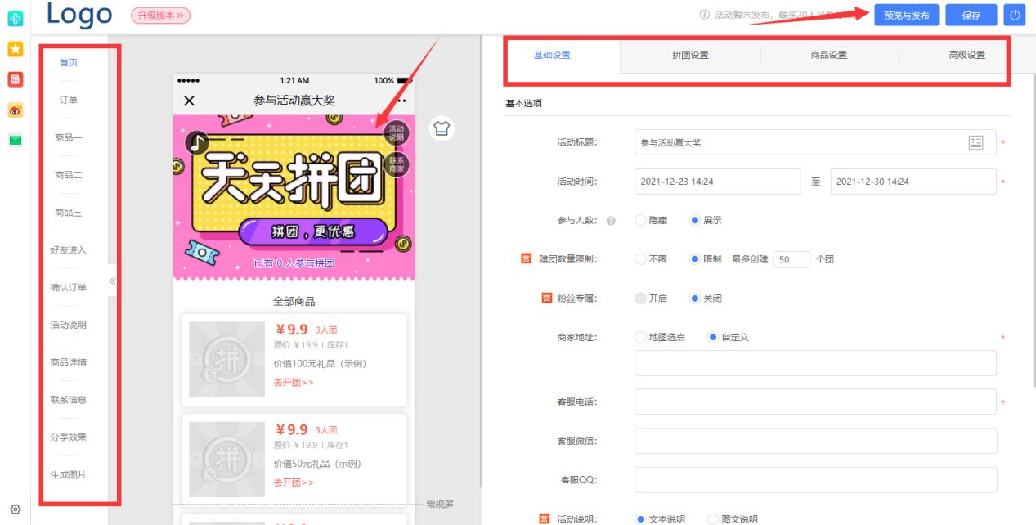Open 商品一 in the page list
This screenshot has height=525, width=1036.
pos(69,138)
